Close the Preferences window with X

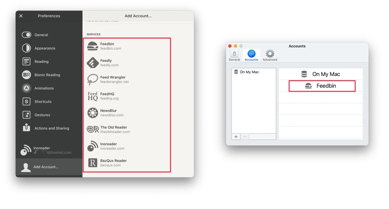tap(21, 16)
